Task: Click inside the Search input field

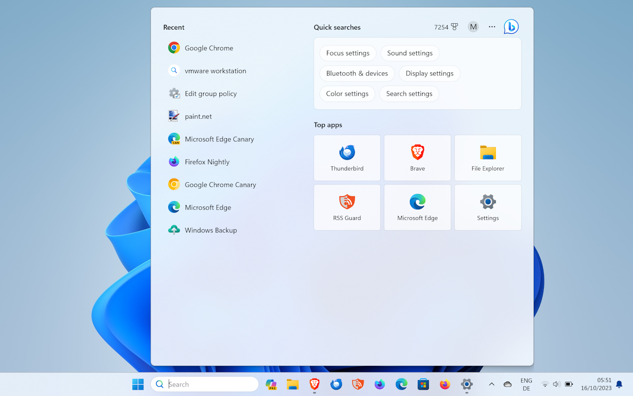Action: coord(206,384)
